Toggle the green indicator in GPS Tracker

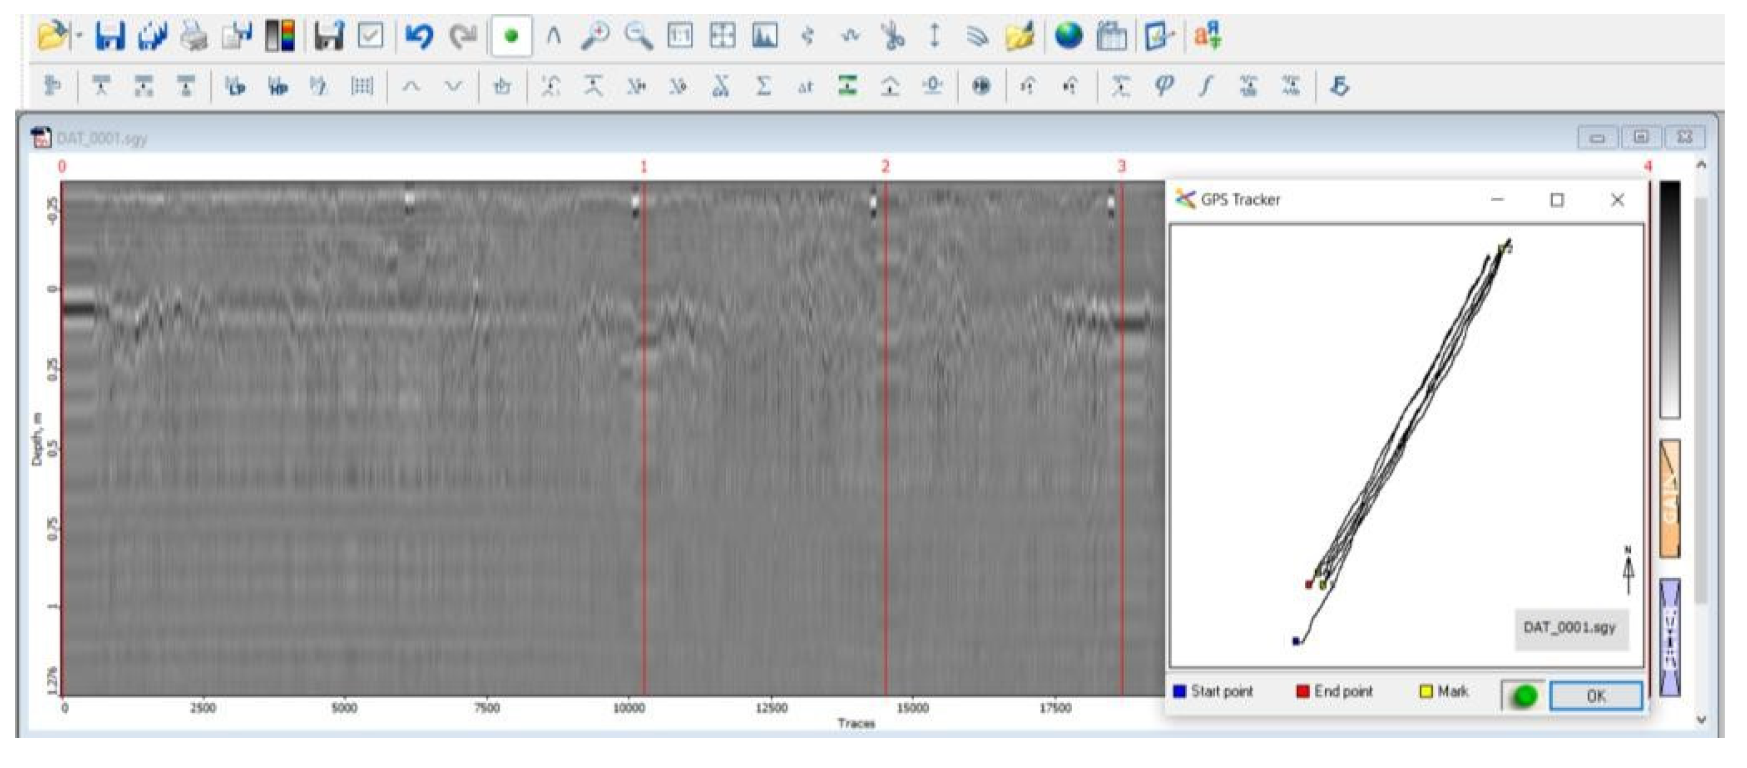pyautogui.click(x=1524, y=696)
